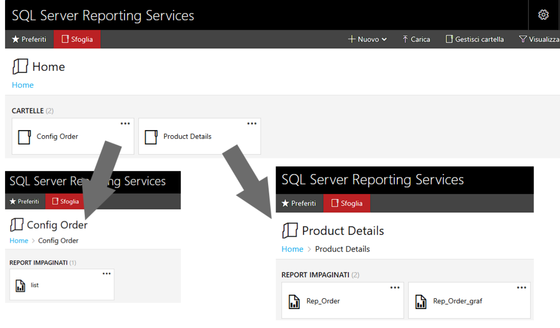This screenshot has height=328, width=560.
Task: Click Product Details breadcrumb text
Action: click(x=342, y=249)
